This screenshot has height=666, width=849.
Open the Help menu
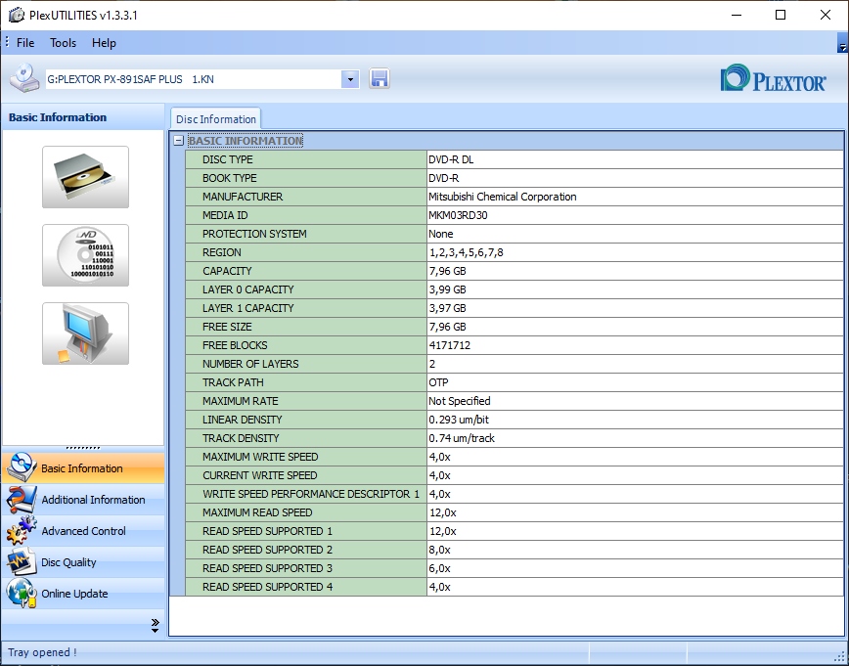104,43
